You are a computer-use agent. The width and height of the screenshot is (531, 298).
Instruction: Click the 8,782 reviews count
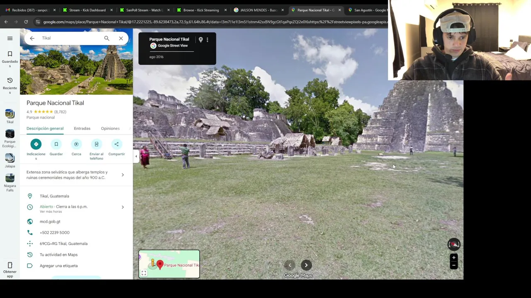(x=60, y=112)
